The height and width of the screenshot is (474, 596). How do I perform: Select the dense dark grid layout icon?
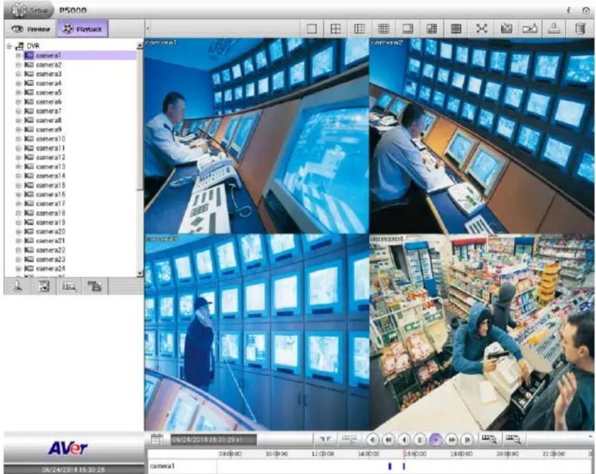click(x=456, y=29)
